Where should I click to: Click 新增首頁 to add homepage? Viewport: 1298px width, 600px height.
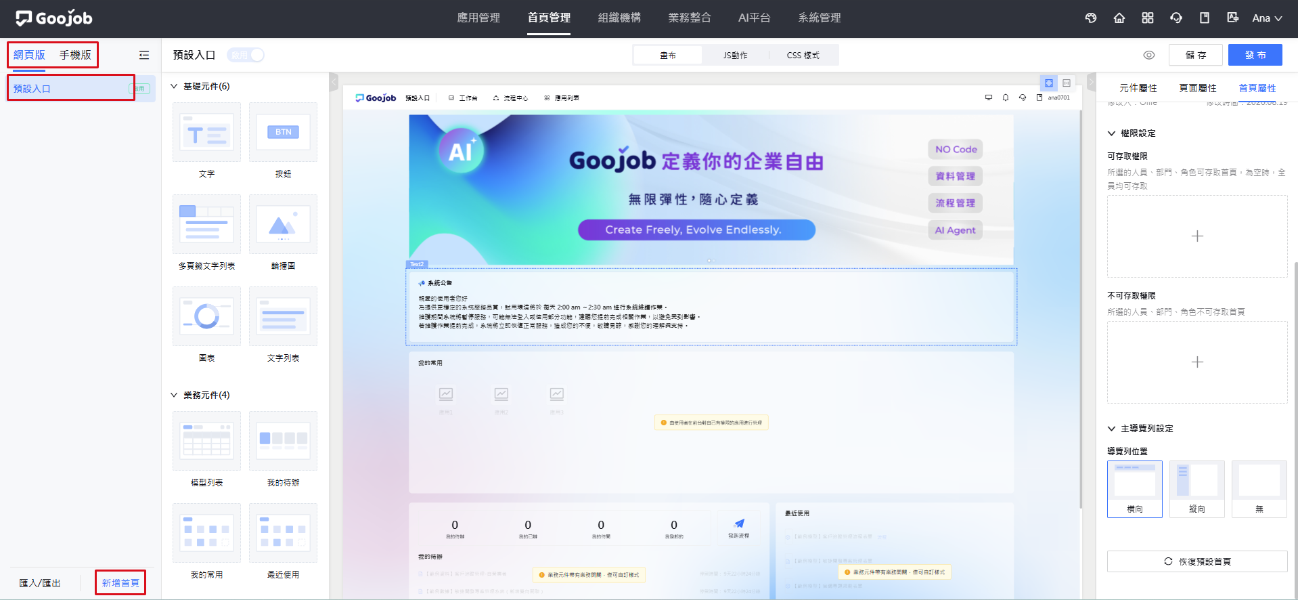[x=120, y=583]
